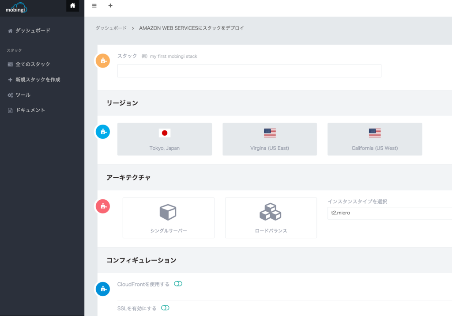
Task: Open the t2.micro instance type dropdown
Action: (x=389, y=213)
